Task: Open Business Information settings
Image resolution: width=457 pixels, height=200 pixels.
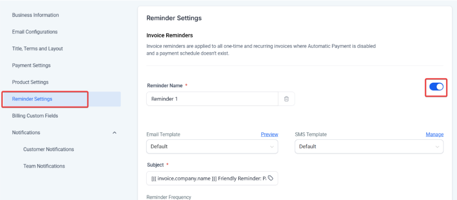Action: pyautogui.click(x=36, y=15)
